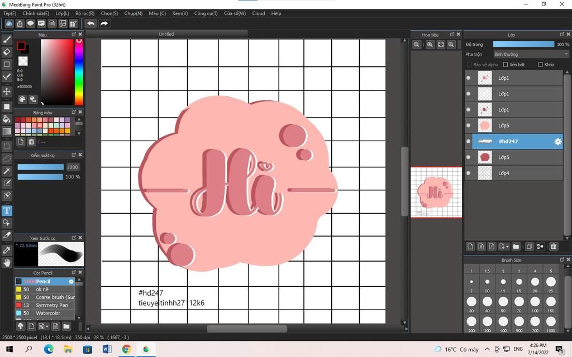Click the brush size value field 1000
Image resolution: width=572 pixels, height=357 pixels.
click(x=72, y=167)
